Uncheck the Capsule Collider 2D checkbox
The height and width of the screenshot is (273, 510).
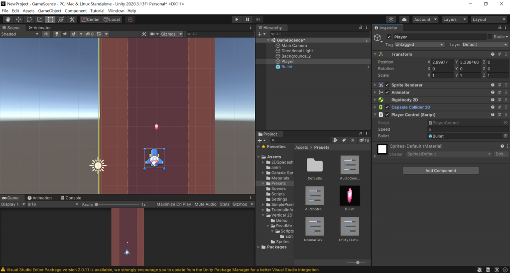387,107
